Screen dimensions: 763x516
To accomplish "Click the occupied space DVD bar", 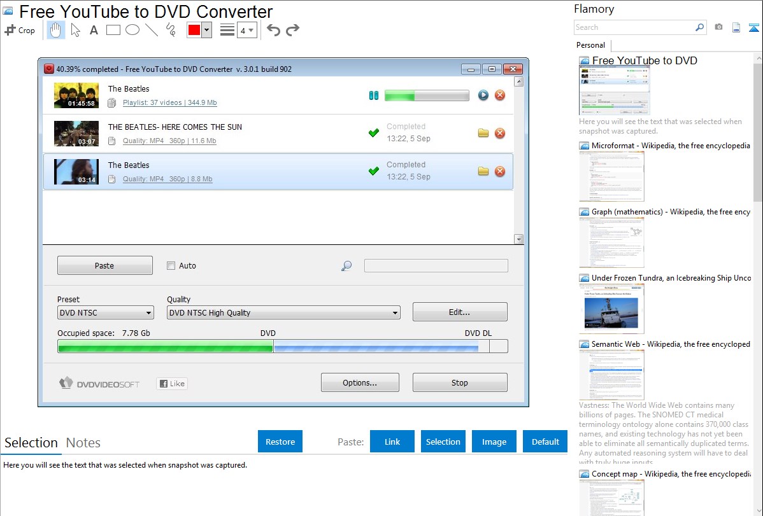I will coord(283,346).
